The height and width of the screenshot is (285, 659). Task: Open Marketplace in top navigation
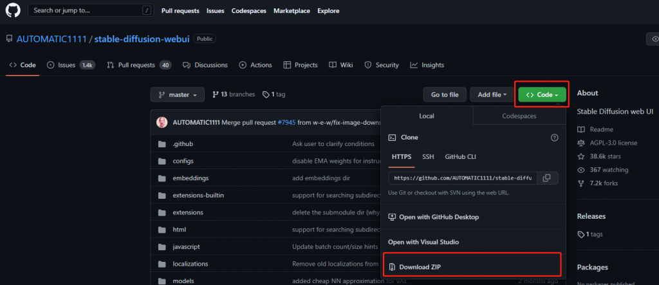click(292, 11)
